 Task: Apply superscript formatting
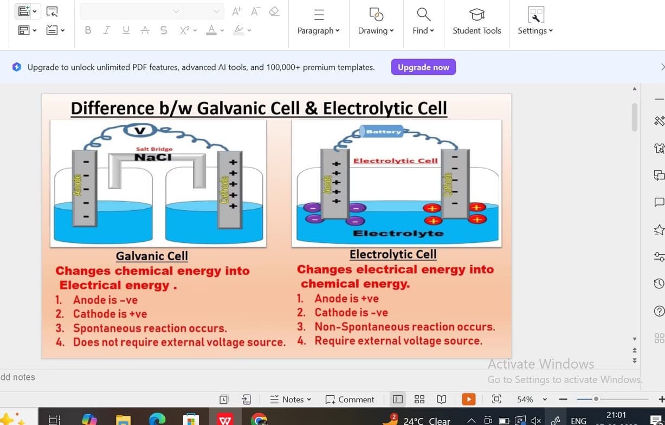[185, 30]
